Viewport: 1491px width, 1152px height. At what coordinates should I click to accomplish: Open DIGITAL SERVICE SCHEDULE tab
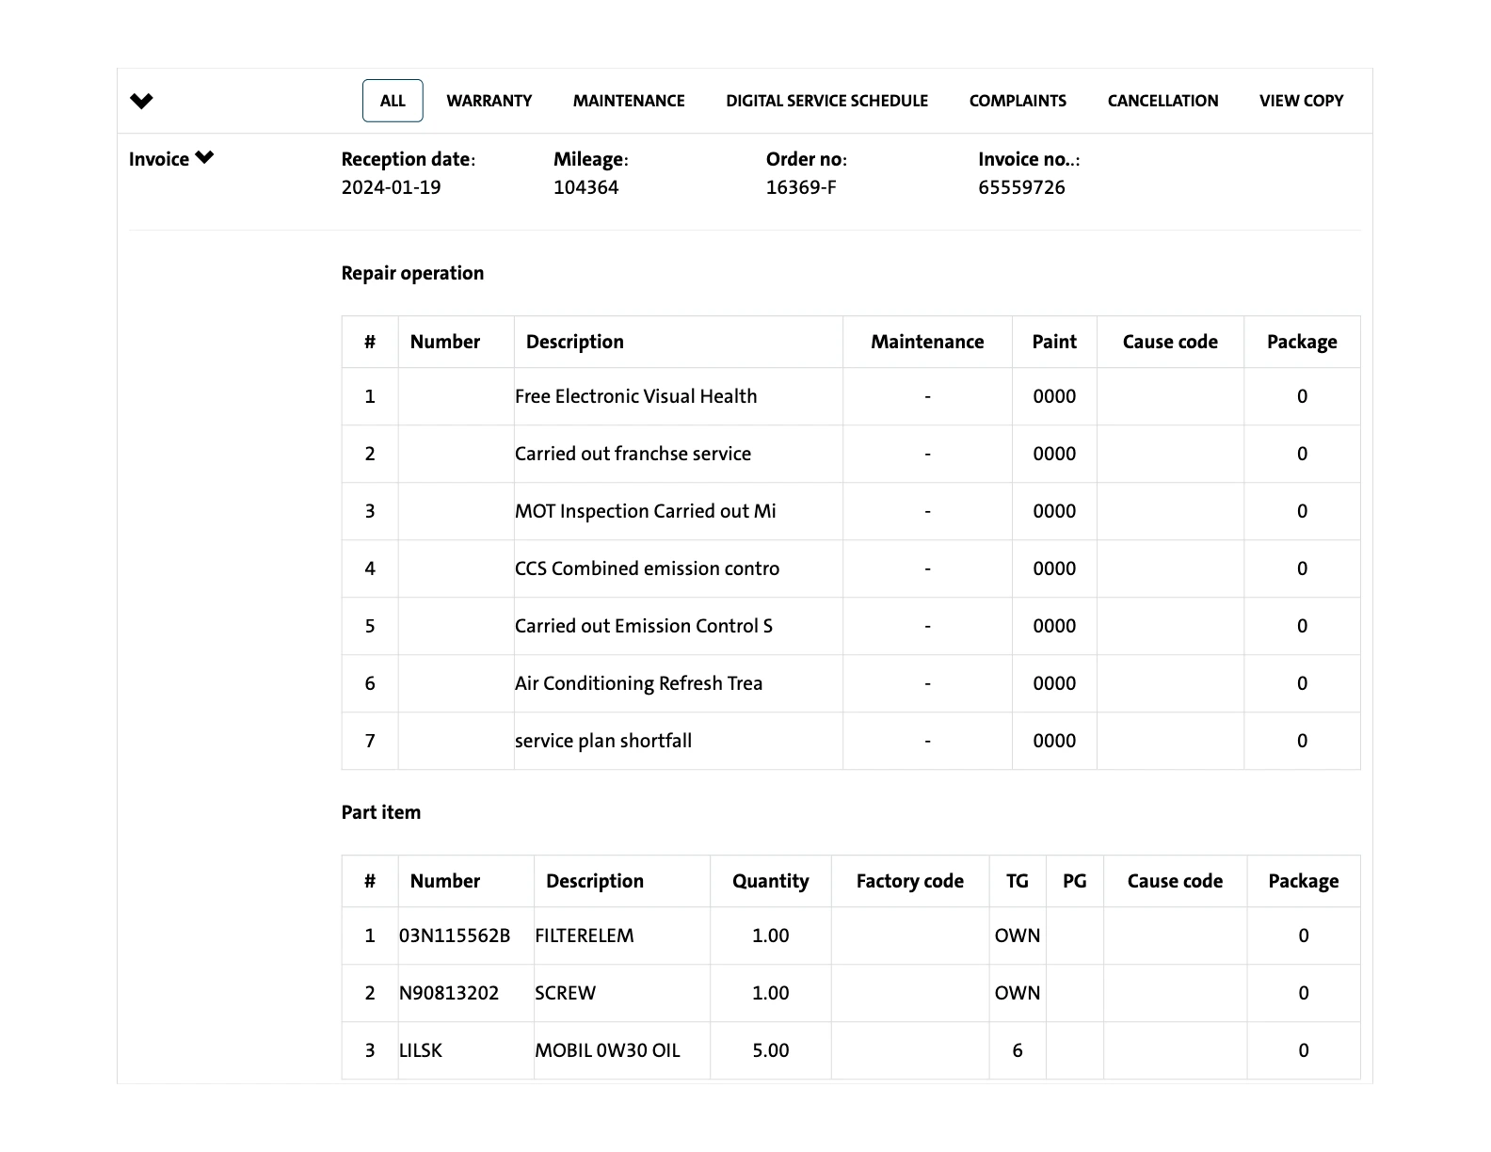(x=826, y=101)
